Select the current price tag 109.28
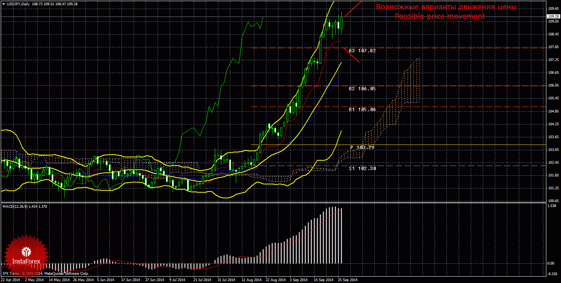 (x=552, y=17)
